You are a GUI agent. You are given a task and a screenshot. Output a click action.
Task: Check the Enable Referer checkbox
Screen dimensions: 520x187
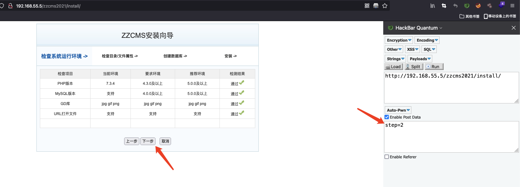click(387, 157)
